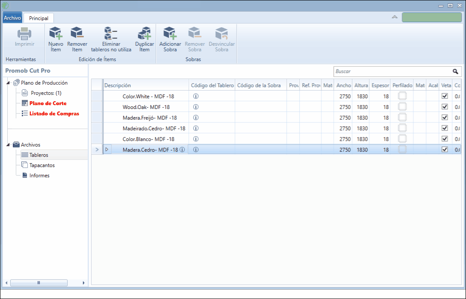Viewport: 466px width, 299px height.
Task: Check the Perfilado box for Color.Blanco
Action: click(402, 139)
